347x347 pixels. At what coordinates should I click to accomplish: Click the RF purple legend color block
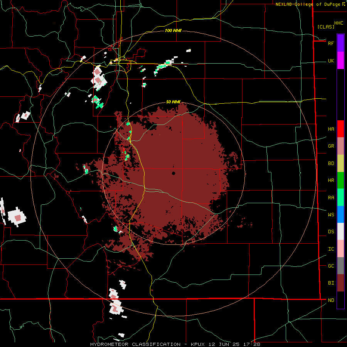coord(340,43)
